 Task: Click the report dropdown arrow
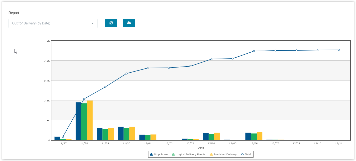tap(93, 23)
